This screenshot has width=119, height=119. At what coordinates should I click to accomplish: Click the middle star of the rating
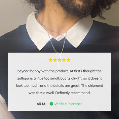[x=59, y=60]
